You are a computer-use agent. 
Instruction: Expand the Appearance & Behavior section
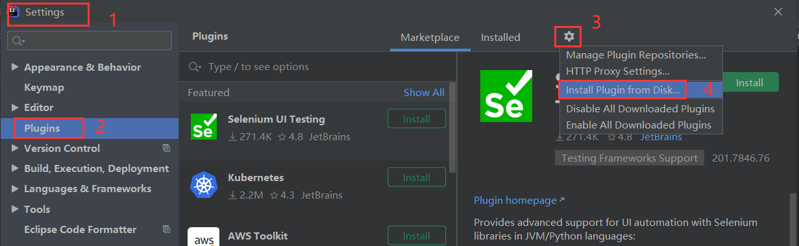tap(15, 68)
